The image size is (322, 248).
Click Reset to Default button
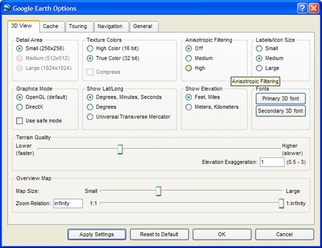pos(159,234)
